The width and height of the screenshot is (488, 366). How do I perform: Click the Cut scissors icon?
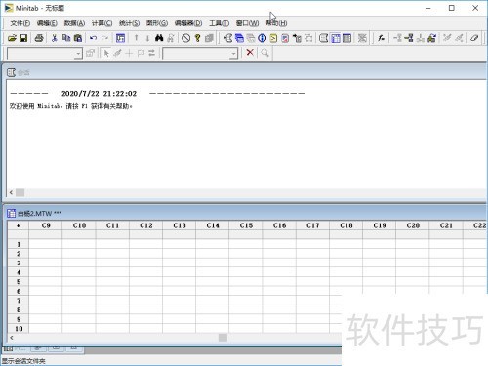55,38
